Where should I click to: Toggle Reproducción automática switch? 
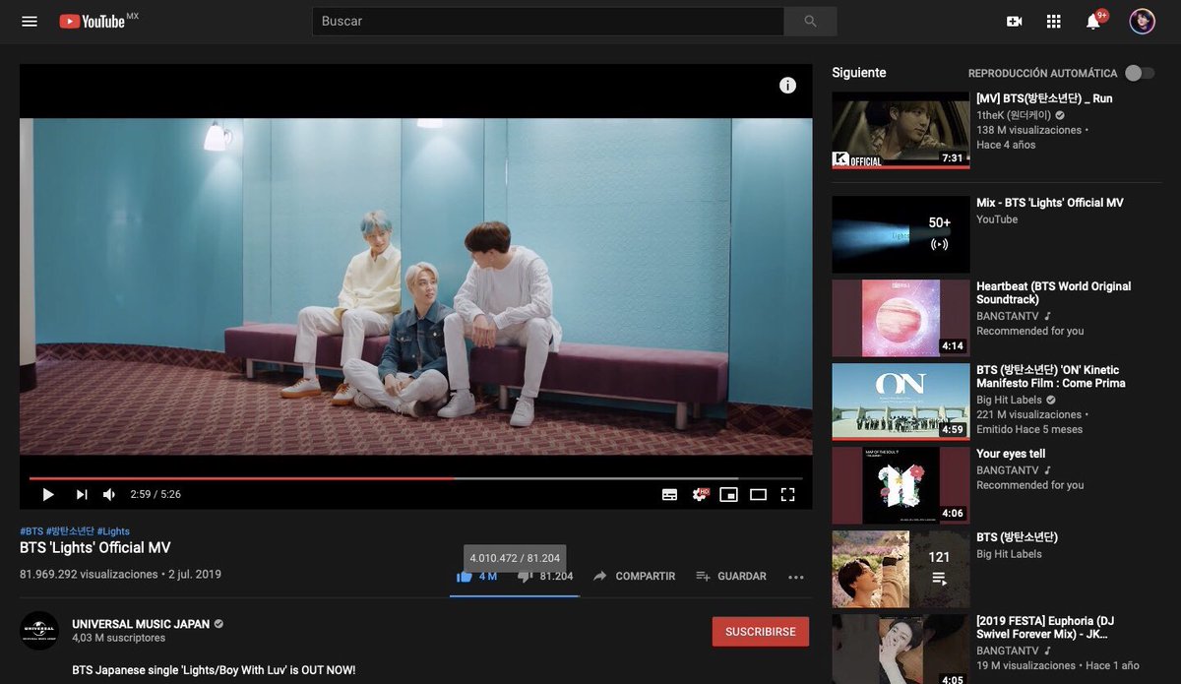coord(1140,73)
